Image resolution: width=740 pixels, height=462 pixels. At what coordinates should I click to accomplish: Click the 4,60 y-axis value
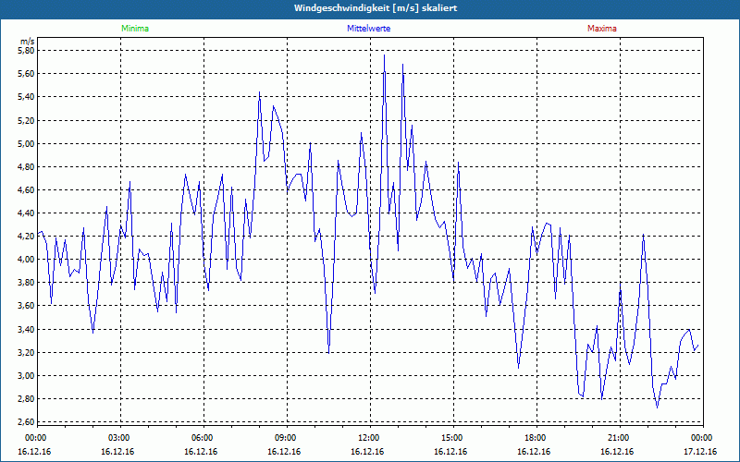26,190
